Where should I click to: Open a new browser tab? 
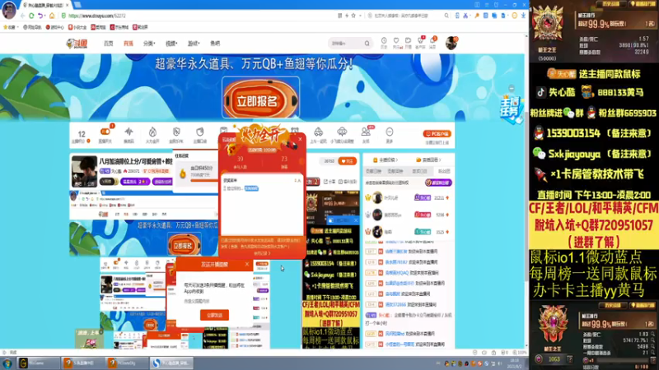(77, 5)
